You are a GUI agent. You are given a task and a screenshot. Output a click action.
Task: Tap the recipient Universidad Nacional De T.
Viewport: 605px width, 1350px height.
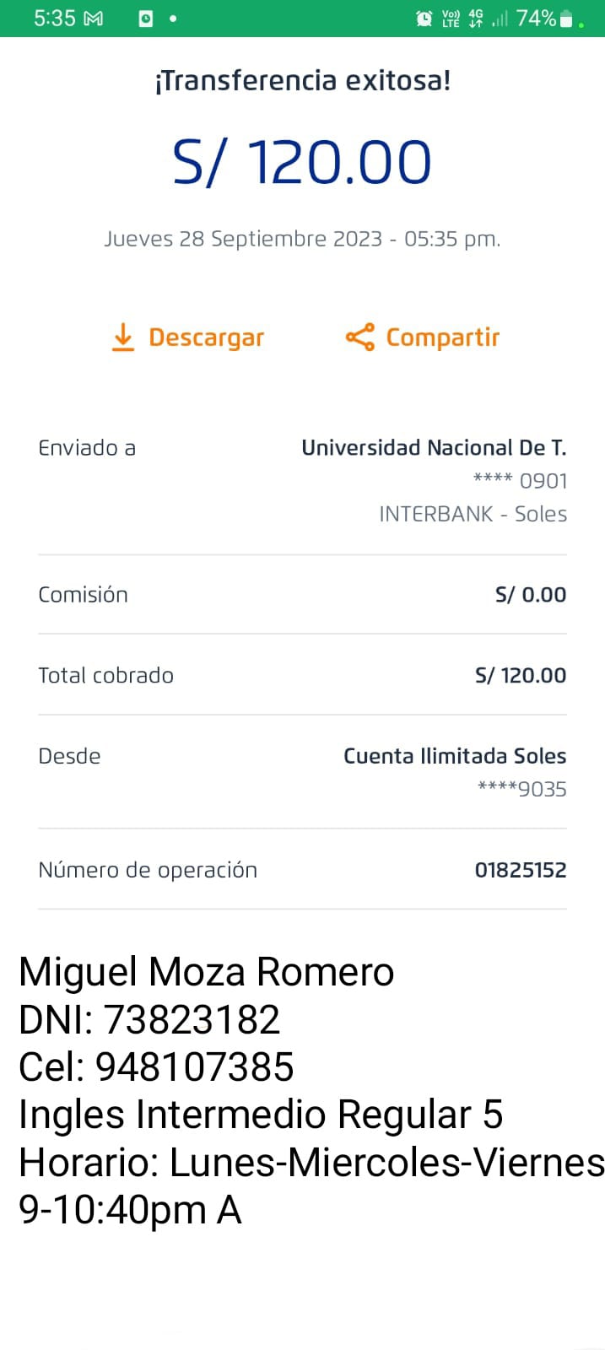pos(434,447)
